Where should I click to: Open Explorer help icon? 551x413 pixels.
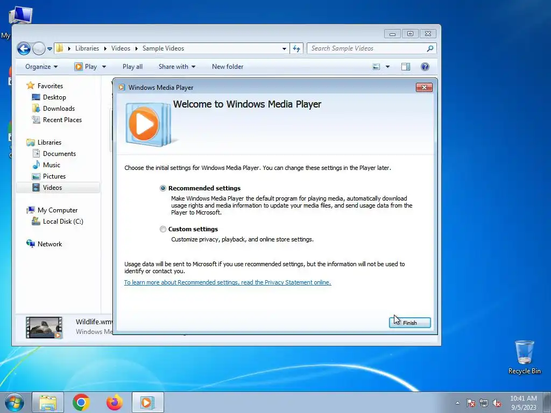pos(425,67)
